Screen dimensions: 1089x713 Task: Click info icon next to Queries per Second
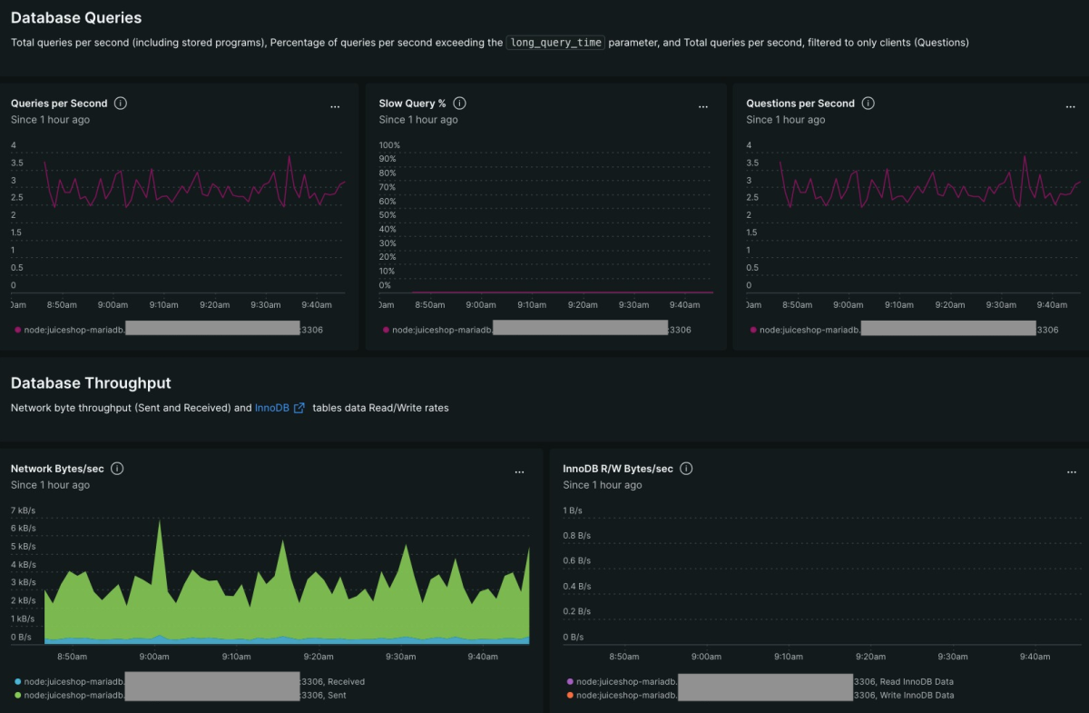click(x=121, y=104)
